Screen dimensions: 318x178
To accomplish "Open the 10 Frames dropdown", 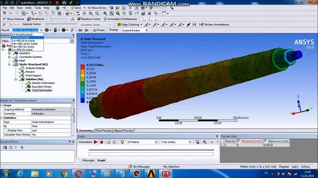I will tap(156, 142).
